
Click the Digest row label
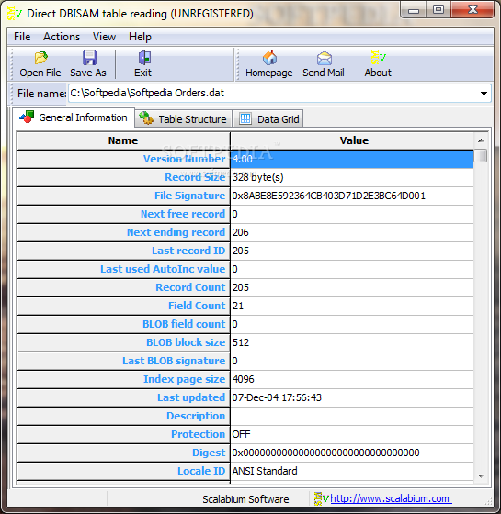[123, 453]
